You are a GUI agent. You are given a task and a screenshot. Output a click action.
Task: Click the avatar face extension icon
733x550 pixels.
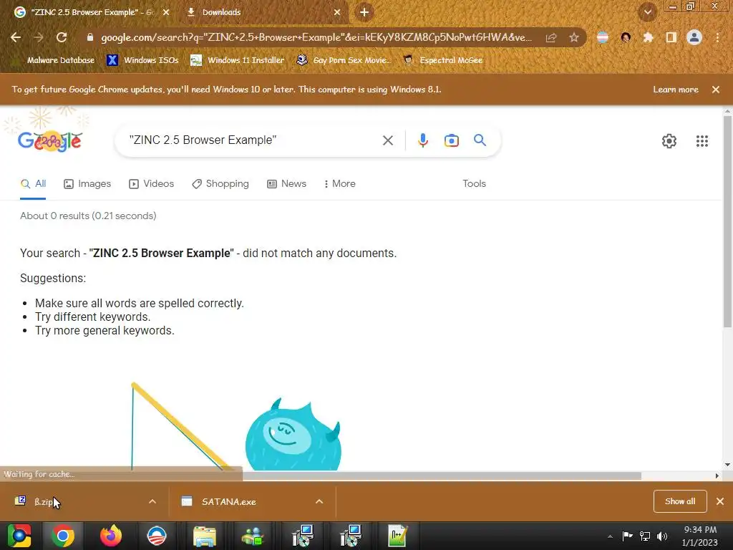point(626,37)
